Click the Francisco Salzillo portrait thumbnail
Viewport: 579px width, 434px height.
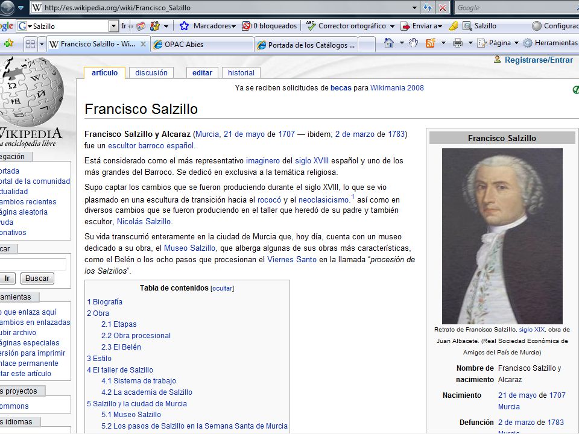(x=502, y=236)
